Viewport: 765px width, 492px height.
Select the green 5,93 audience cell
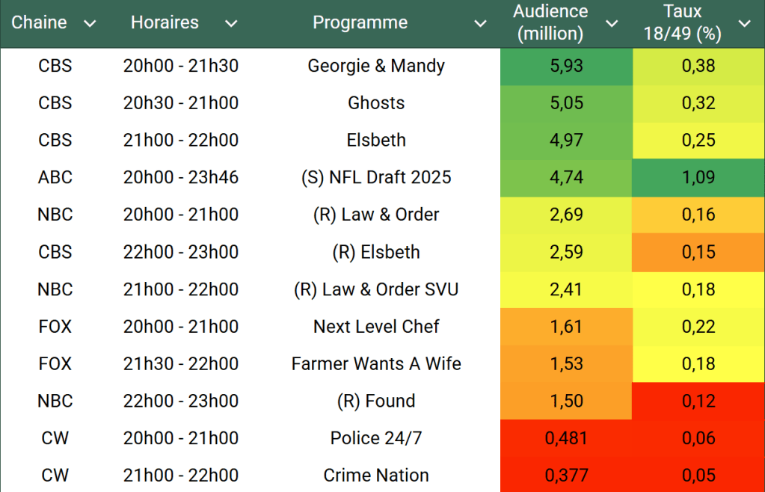[x=566, y=66]
